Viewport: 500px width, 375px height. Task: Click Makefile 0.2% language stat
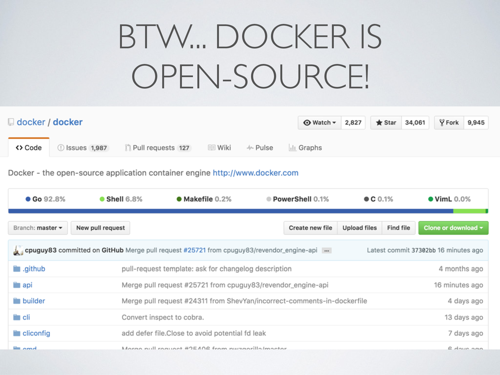click(x=204, y=199)
